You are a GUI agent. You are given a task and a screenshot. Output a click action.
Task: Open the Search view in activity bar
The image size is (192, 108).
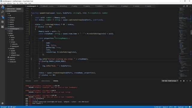coord(2,12)
